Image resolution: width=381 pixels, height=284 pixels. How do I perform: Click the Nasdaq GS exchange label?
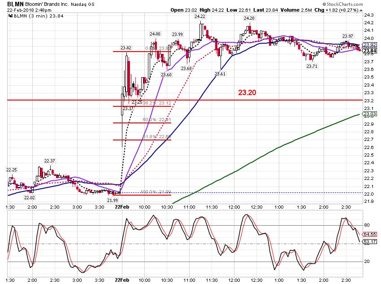[82, 4]
